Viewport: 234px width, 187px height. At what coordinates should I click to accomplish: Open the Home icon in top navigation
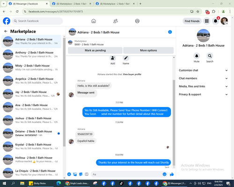[x=94, y=21]
